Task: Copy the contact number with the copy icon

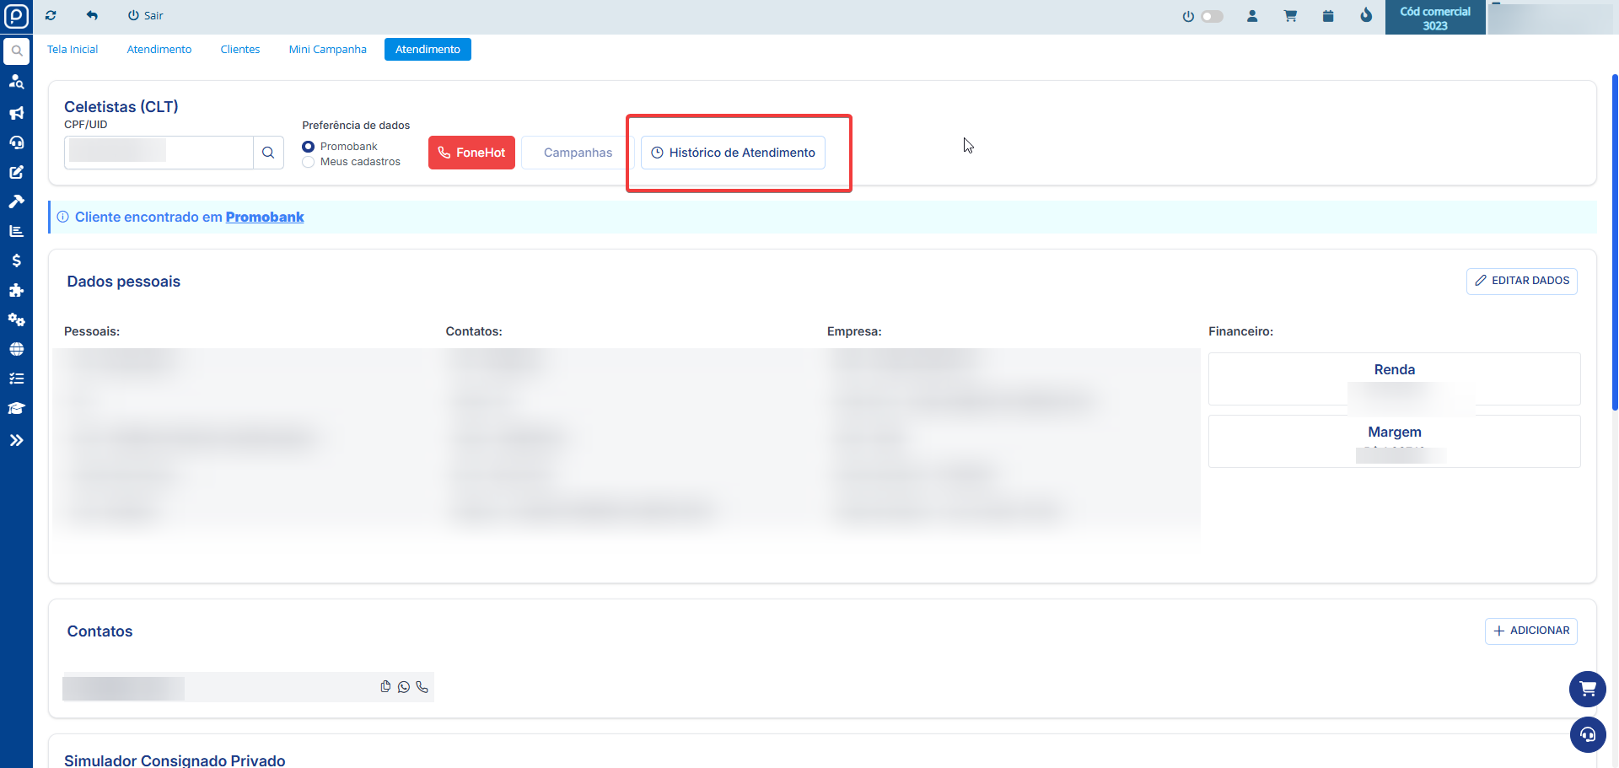Action: pos(385,687)
